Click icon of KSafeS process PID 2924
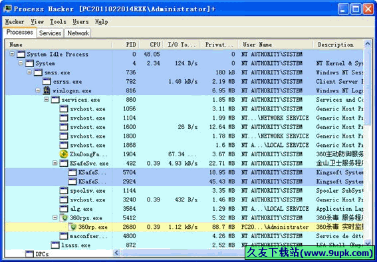The image size is (377, 262). 72,182
